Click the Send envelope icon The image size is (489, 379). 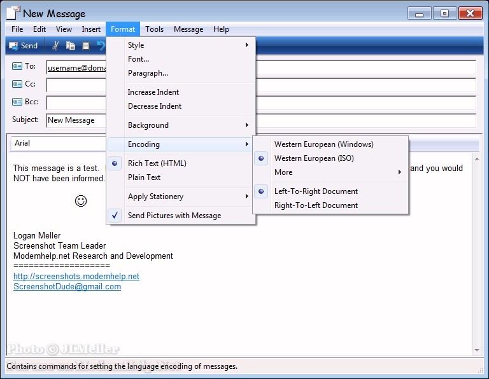(x=13, y=46)
